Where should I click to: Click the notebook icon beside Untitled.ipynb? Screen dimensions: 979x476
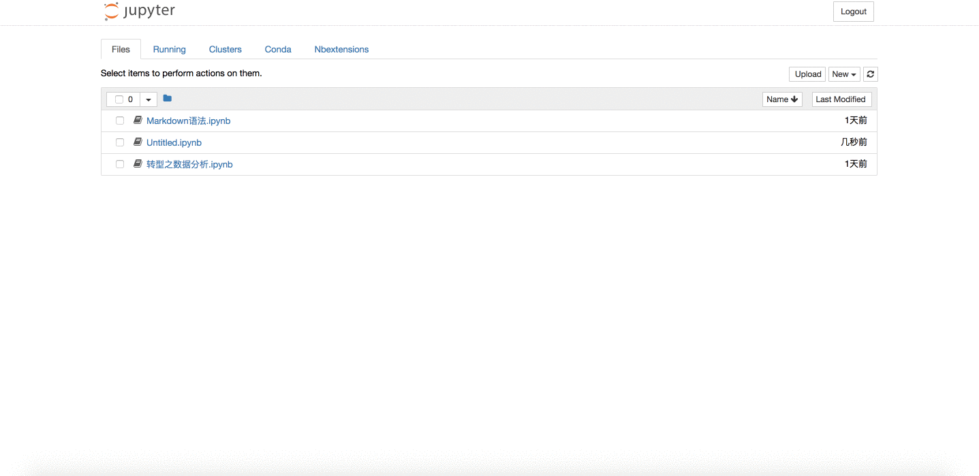pyautogui.click(x=137, y=142)
